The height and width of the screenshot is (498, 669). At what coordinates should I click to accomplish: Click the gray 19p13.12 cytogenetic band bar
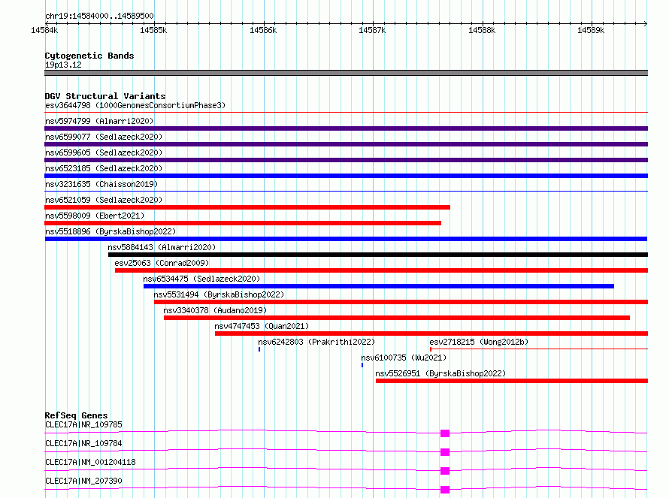point(346,73)
